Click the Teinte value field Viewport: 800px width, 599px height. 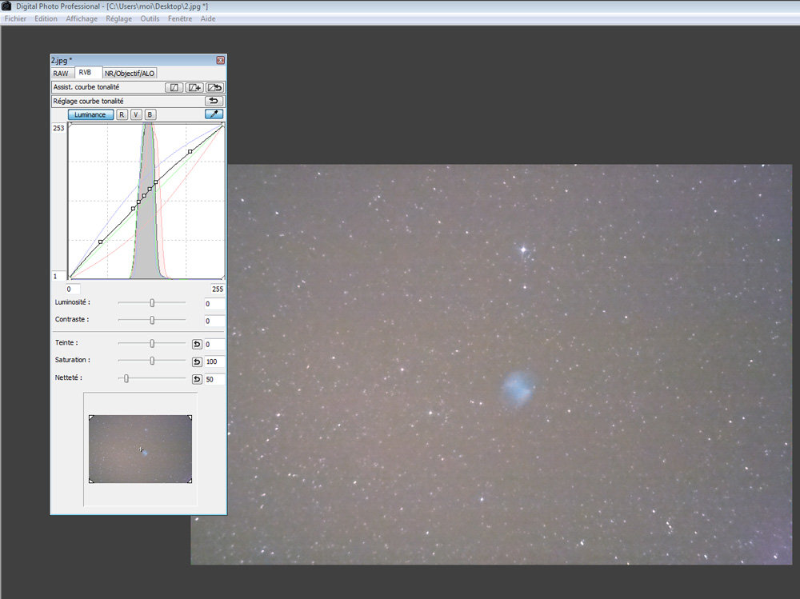click(x=214, y=345)
